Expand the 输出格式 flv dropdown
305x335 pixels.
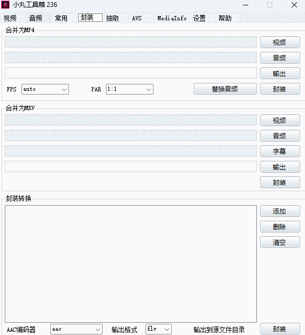pyautogui.click(x=158, y=329)
